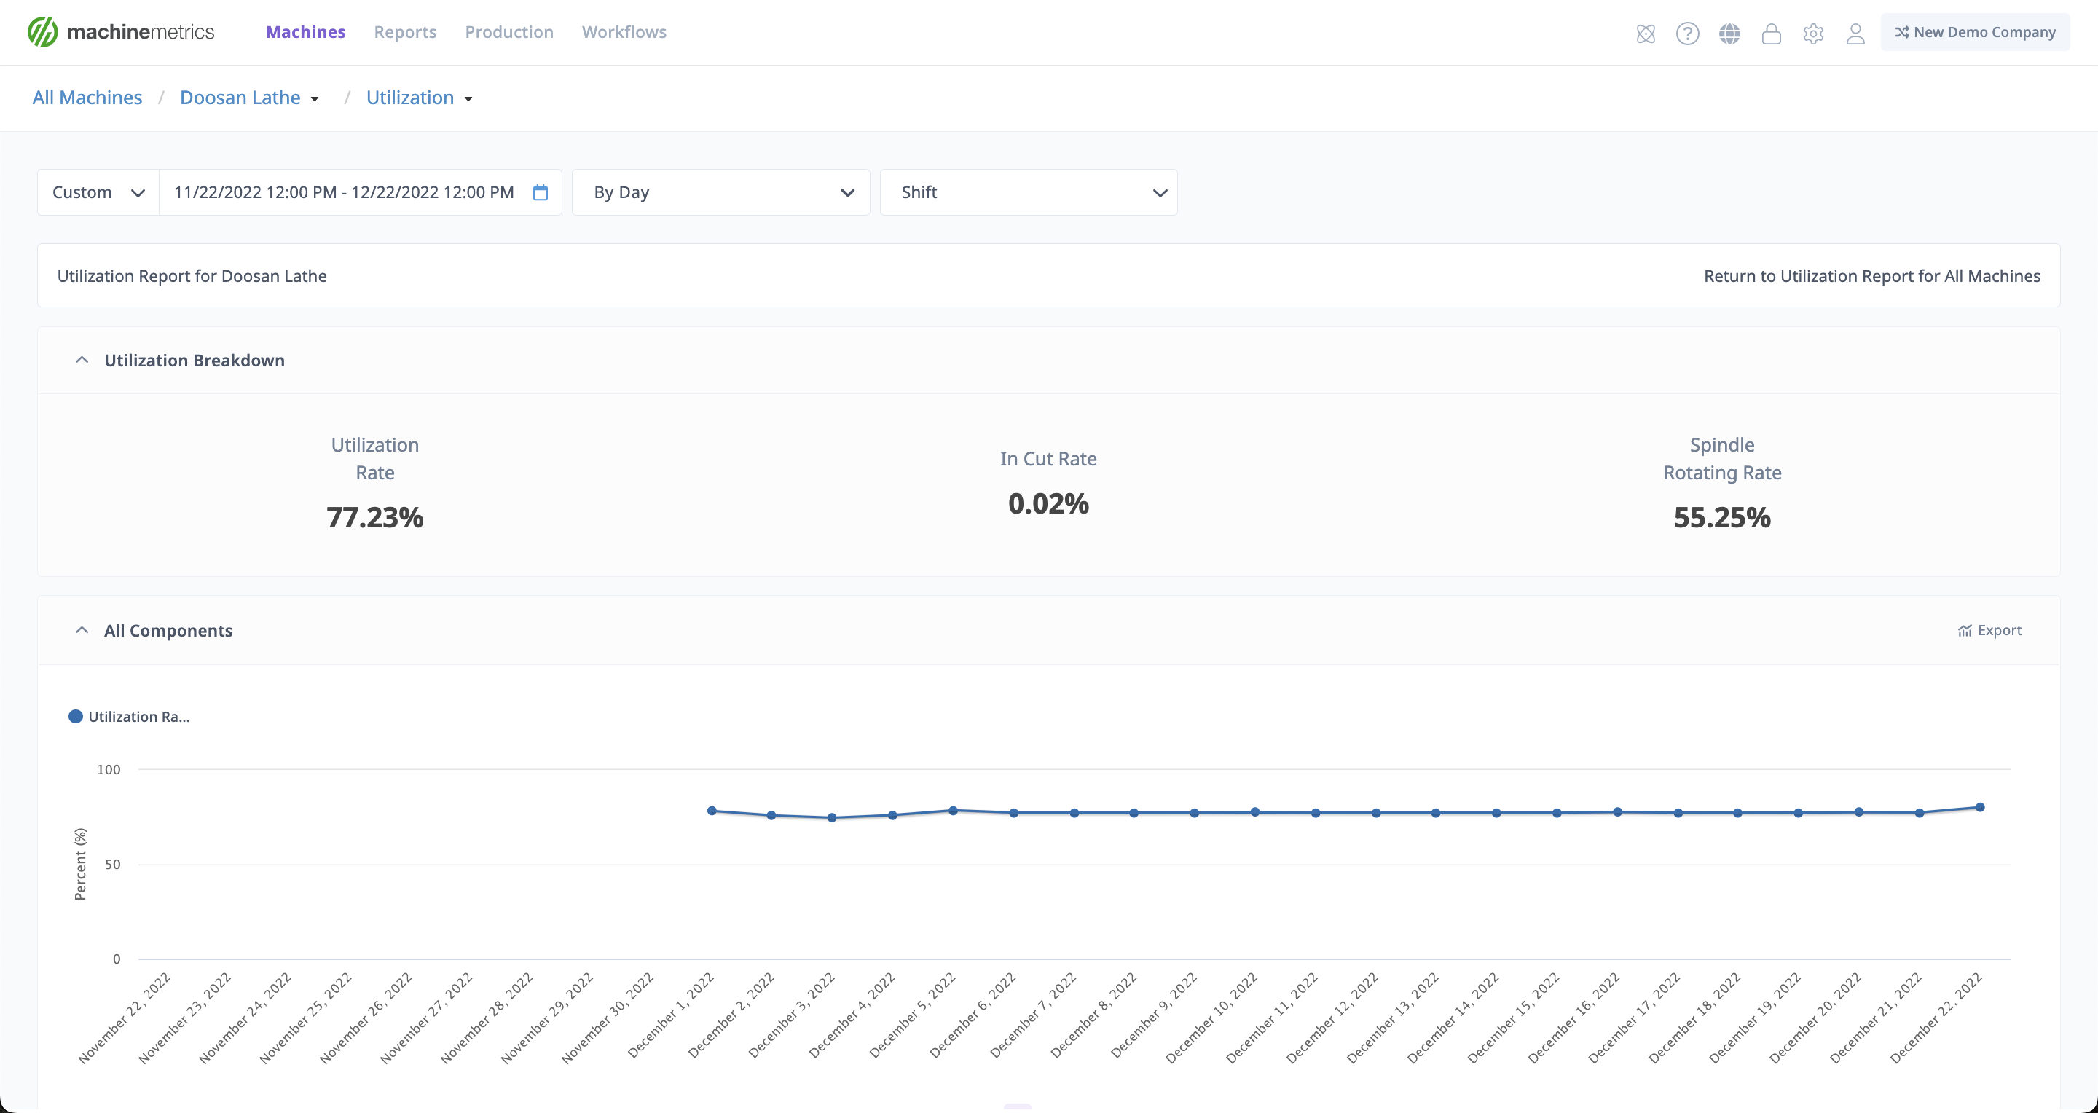The height and width of the screenshot is (1113, 2098).
Task: Click the date range input field
Action: 344,192
